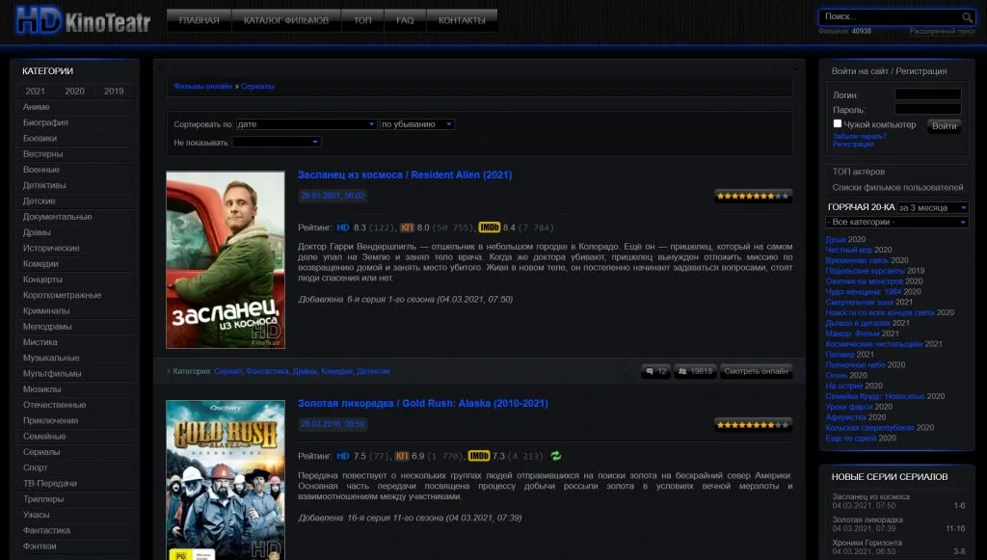Enable the Чужой компьютер checkbox

click(838, 123)
